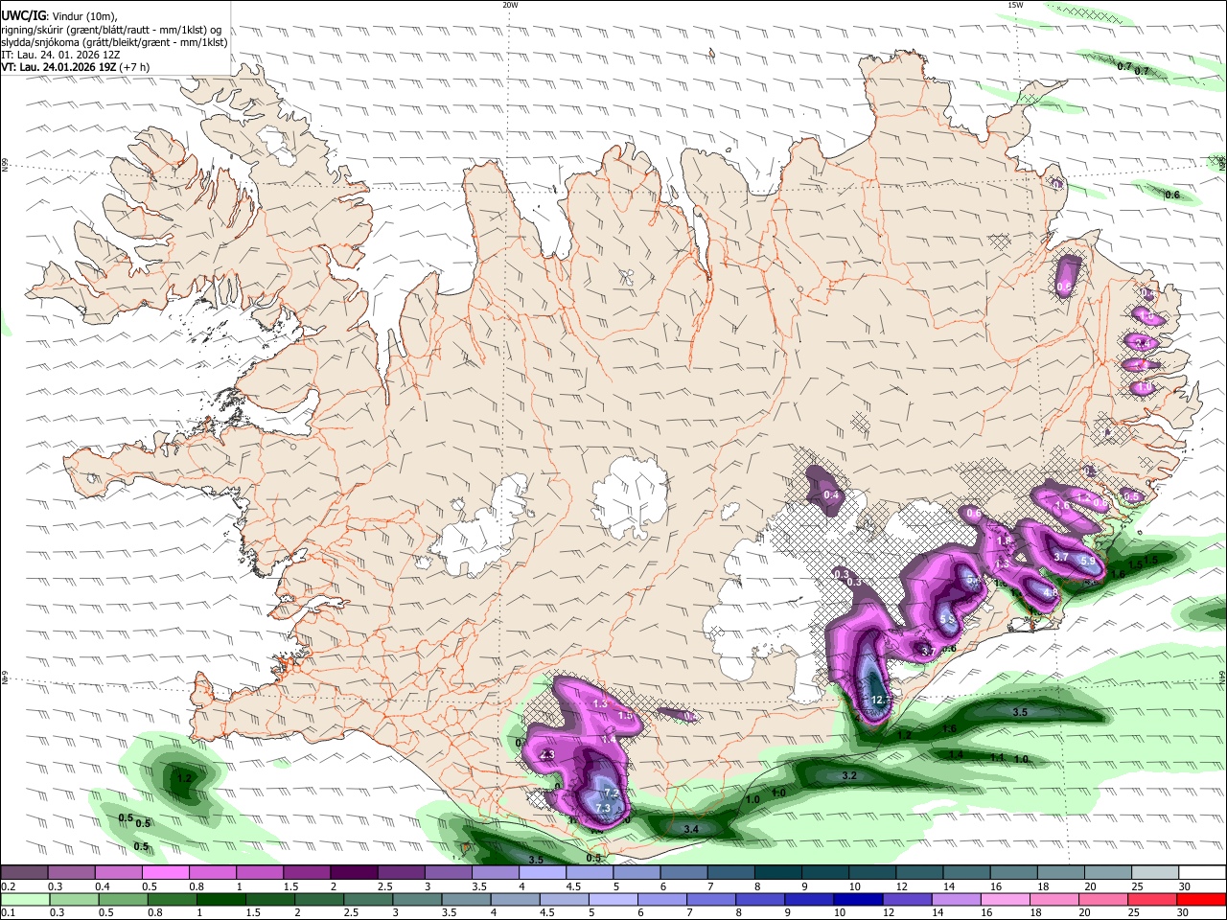Pick the light pink 16 rain-scale swatch
Screen dimensions: 1227x920
(x=1006, y=900)
